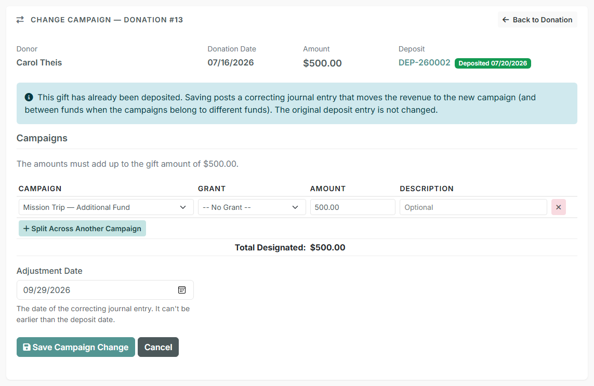Viewport: 594px width, 386px height.
Task: Click the correcting journal entry date hint
Action: [103, 314]
